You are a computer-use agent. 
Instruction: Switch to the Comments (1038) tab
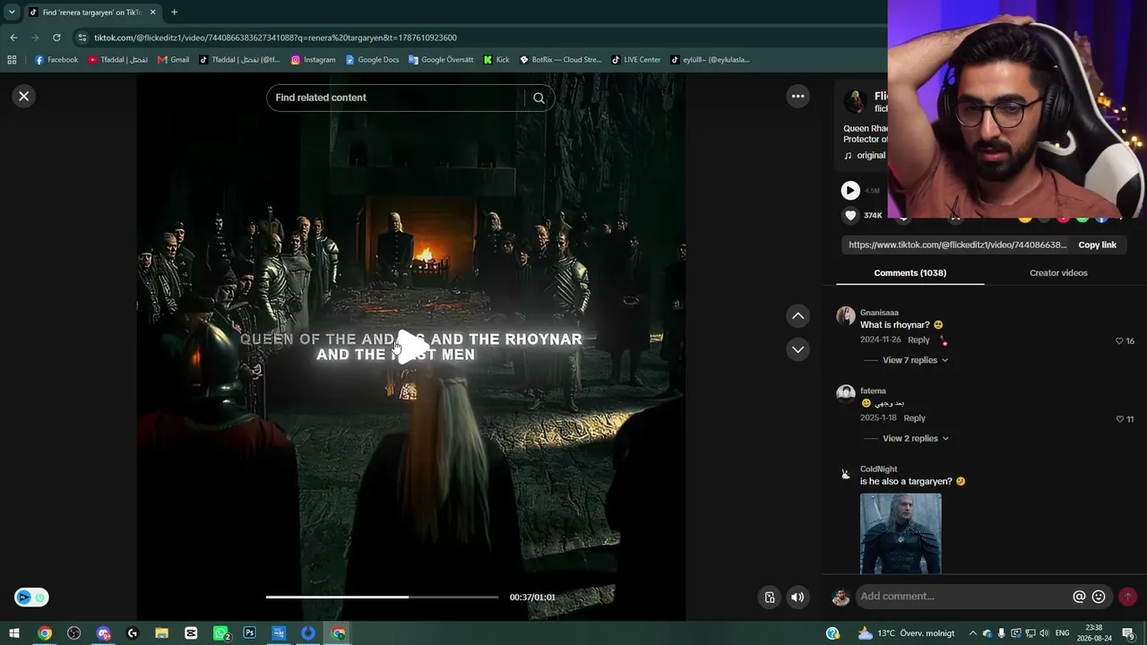click(910, 272)
